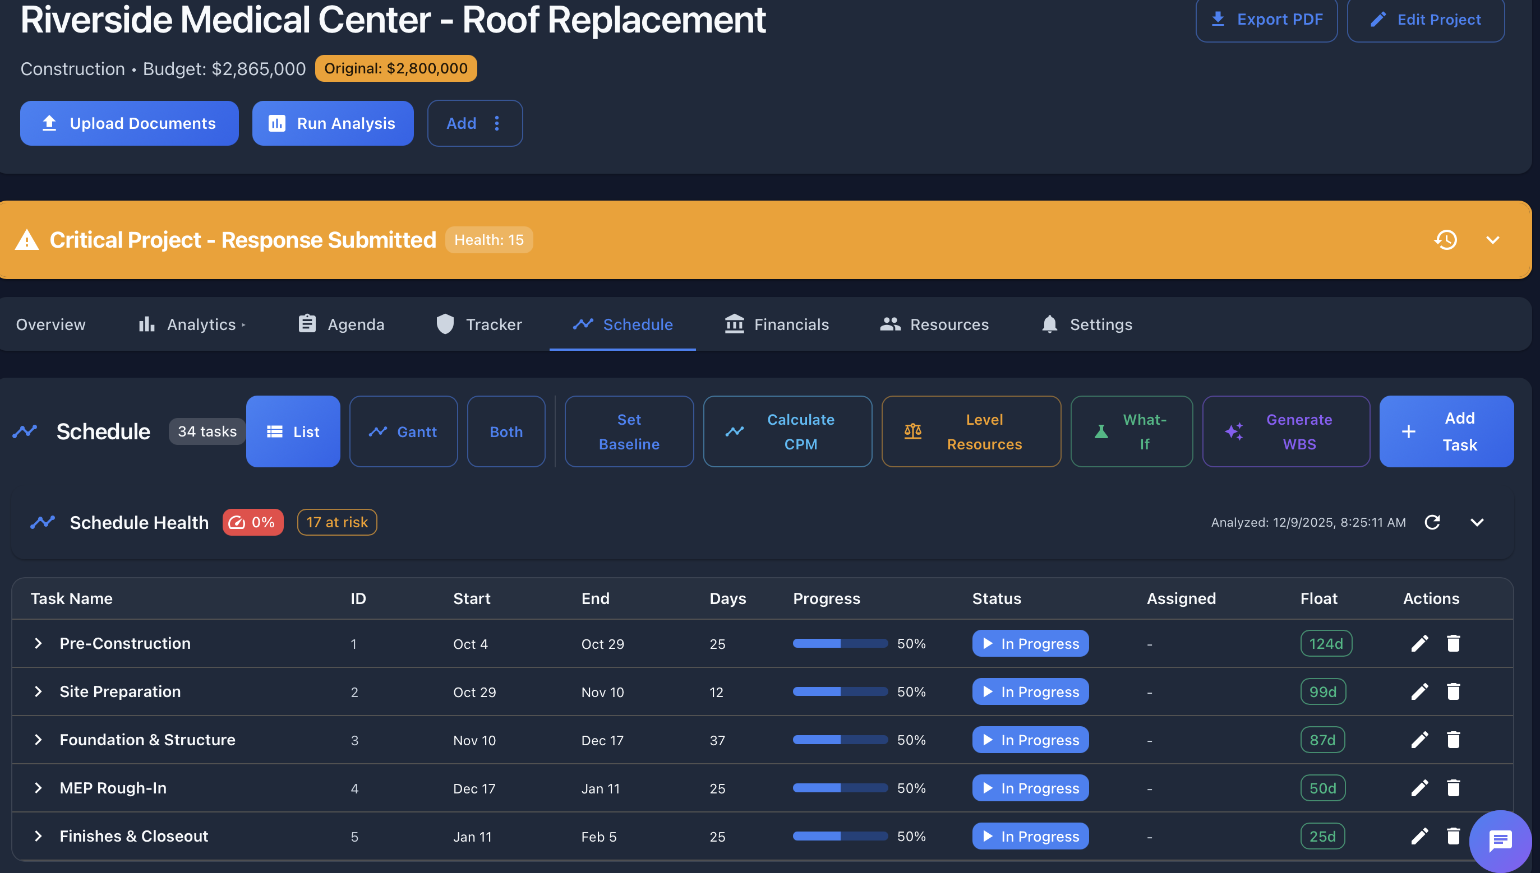Click the history icon on the critical alert banner
This screenshot has height=873, width=1540.
[x=1446, y=240]
